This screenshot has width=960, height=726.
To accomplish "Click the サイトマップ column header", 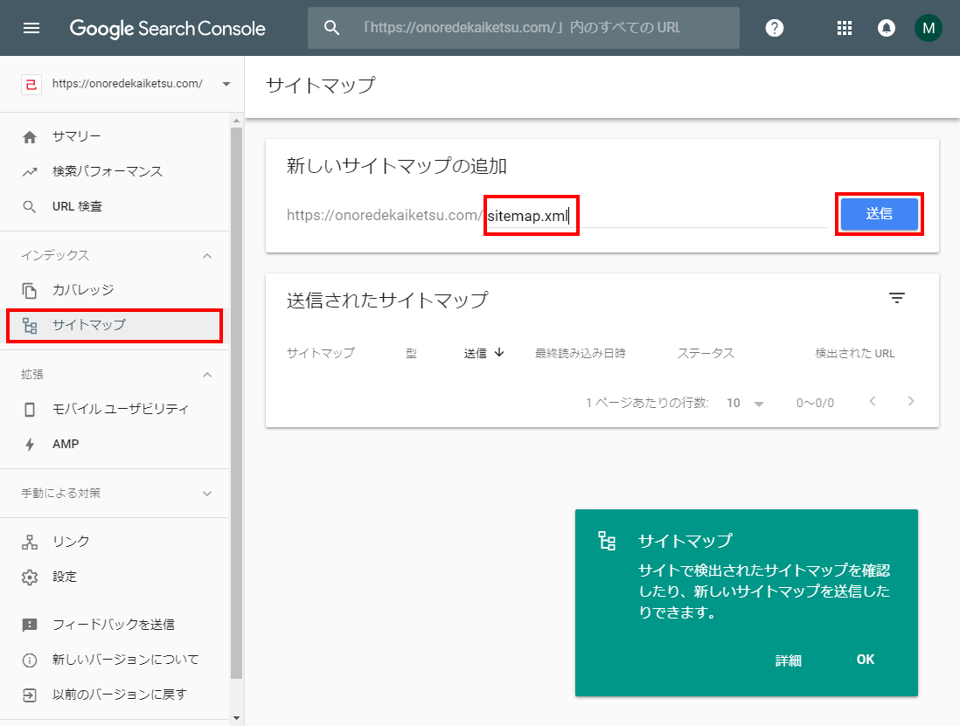I will [x=320, y=353].
